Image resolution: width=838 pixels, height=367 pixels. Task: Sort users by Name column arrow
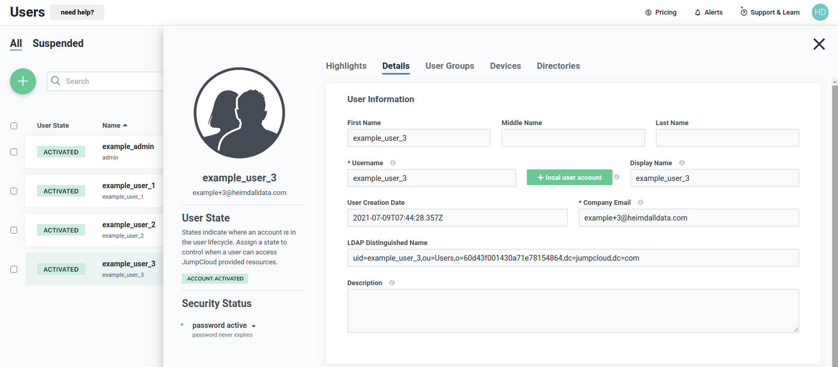[125, 126]
